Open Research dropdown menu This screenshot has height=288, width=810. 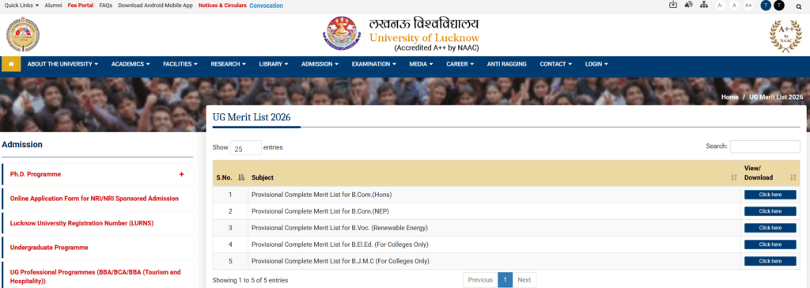point(228,64)
